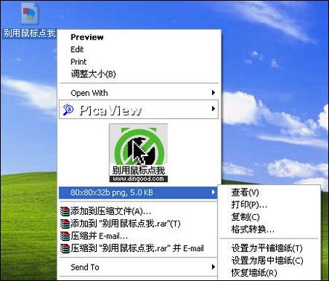Click WinRAR icon beside 压缩并 E-mail...
Screen dimensions: 329x281
pyautogui.click(x=65, y=236)
